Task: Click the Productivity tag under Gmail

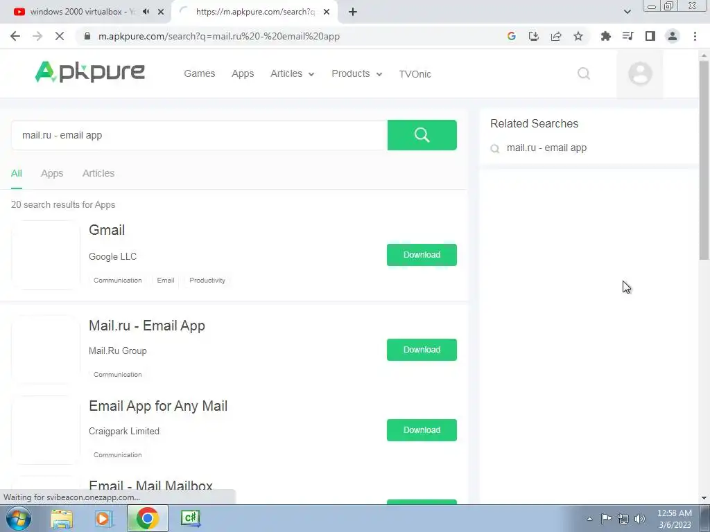Action: [x=207, y=281]
